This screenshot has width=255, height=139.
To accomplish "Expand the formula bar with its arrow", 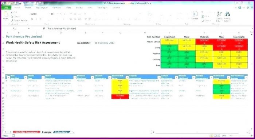I will (x=252, y=28).
